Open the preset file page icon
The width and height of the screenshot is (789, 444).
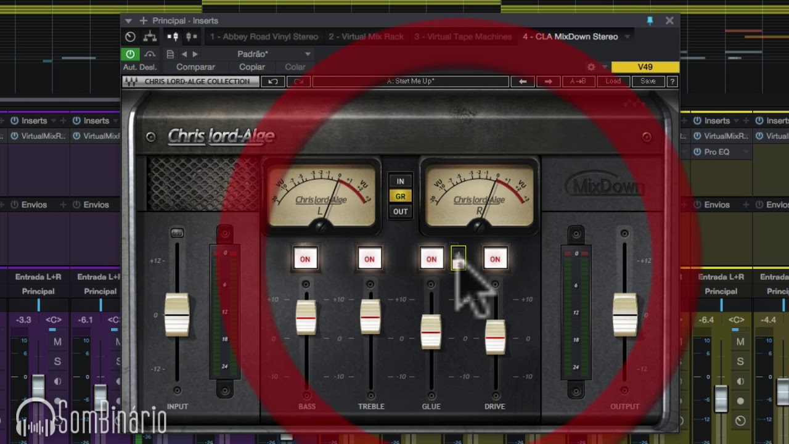(x=170, y=54)
